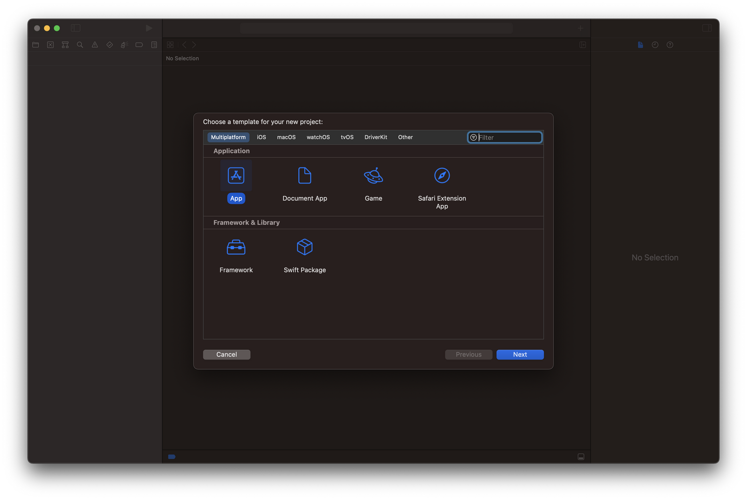747x500 pixels.
Task: Select the Swift Package template
Action: [304, 254]
